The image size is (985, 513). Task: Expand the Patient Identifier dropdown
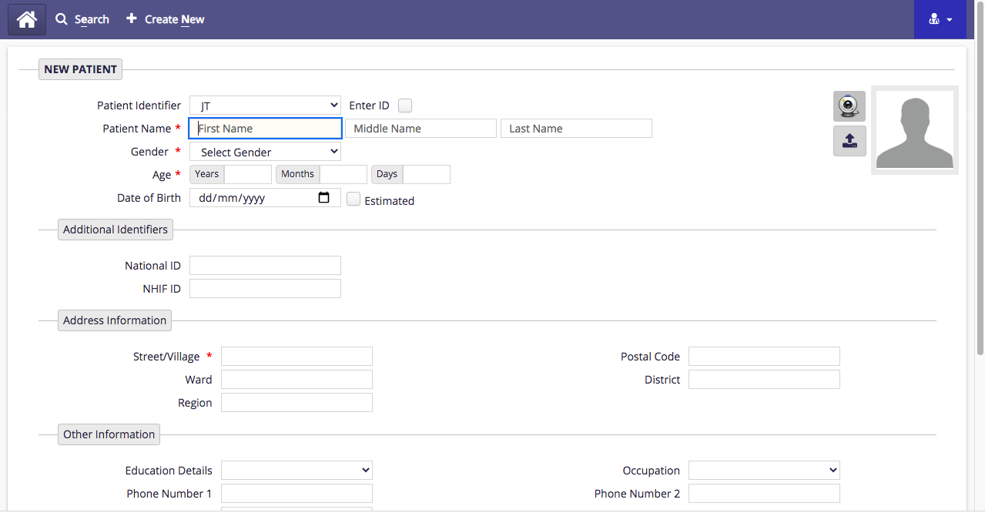point(265,106)
